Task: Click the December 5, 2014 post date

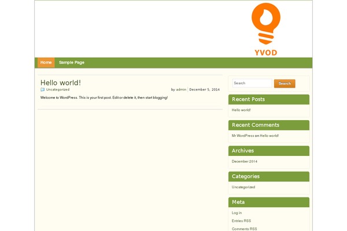Action: (204, 90)
